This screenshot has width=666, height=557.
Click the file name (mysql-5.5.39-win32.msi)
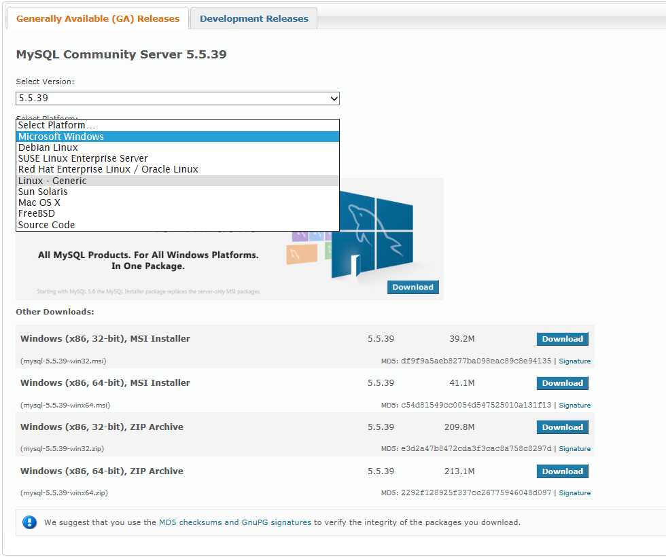coord(63,361)
